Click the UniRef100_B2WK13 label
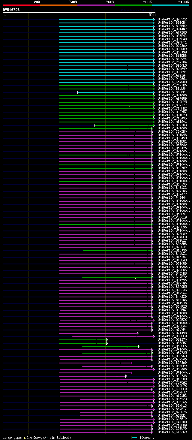 pos(172,406)
